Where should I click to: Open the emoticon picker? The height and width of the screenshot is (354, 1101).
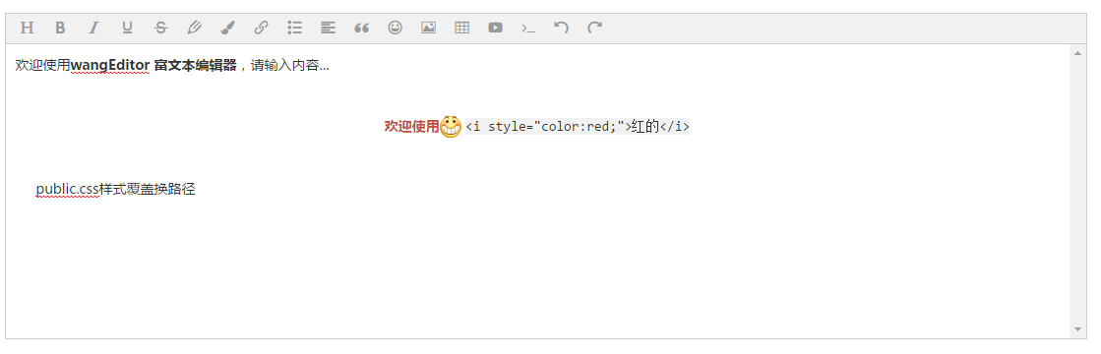[x=396, y=29]
